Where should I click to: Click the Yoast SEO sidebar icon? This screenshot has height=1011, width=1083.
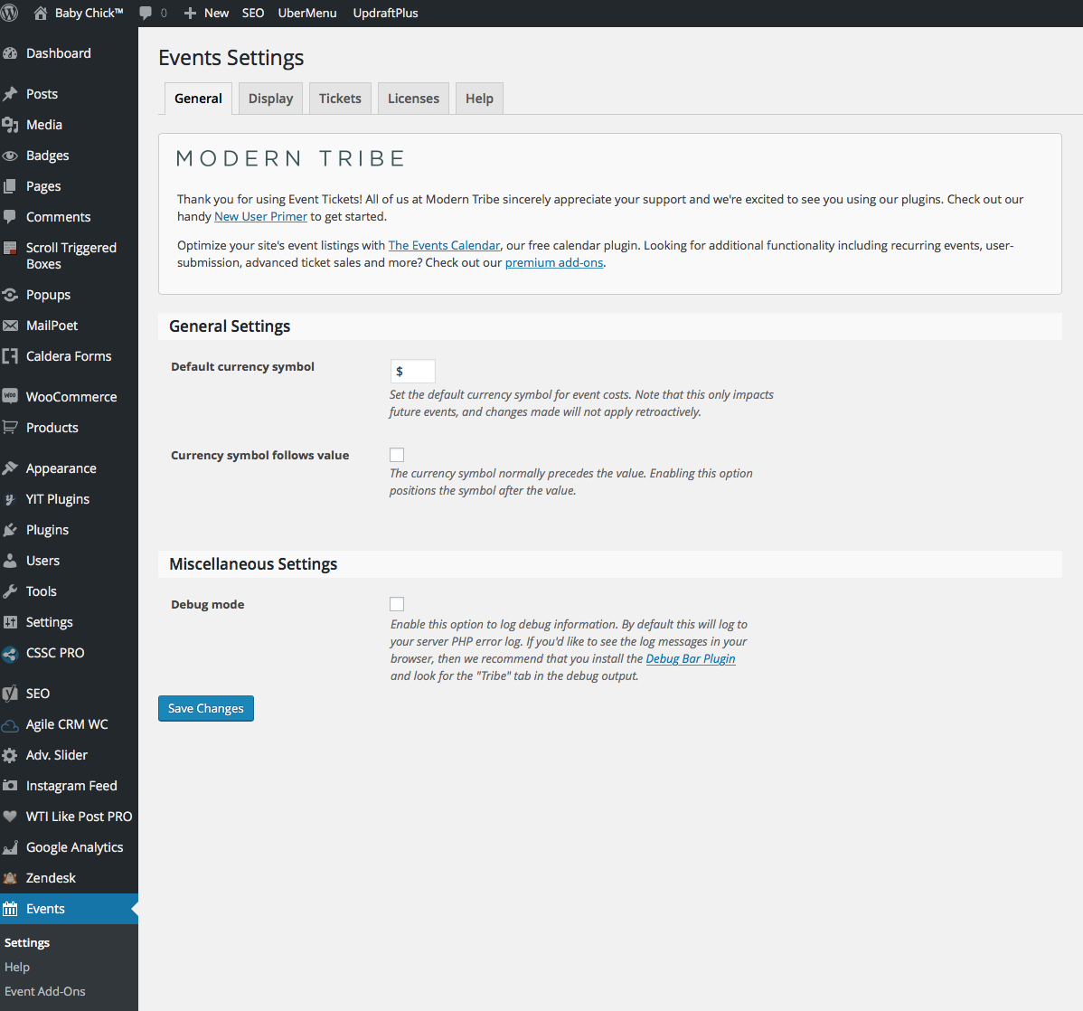(x=10, y=694)
